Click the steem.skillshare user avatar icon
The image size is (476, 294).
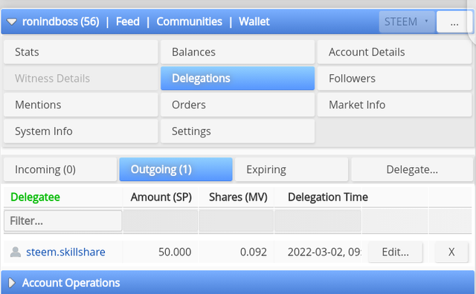click(x=16, y=252)
